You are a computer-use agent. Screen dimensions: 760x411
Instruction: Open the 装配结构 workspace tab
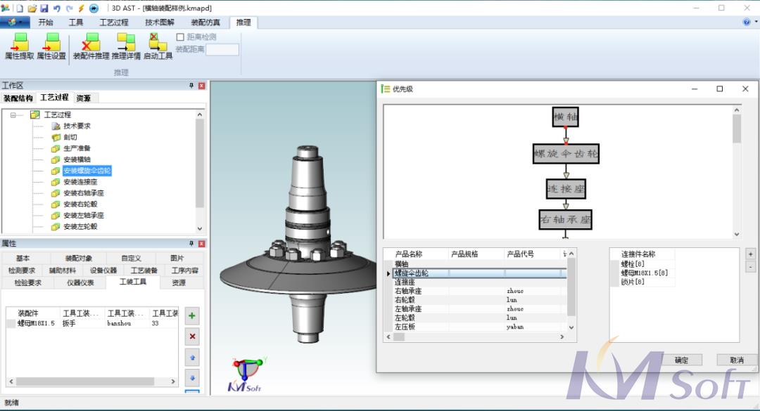[x=18, y=98]
